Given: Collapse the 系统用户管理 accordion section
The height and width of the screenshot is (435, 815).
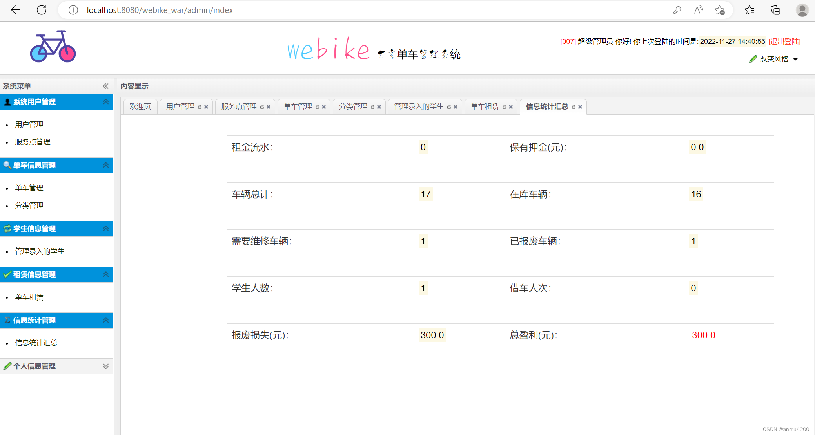Looking at the screenshot, I should pyautogui.click(x=105, y=102).
